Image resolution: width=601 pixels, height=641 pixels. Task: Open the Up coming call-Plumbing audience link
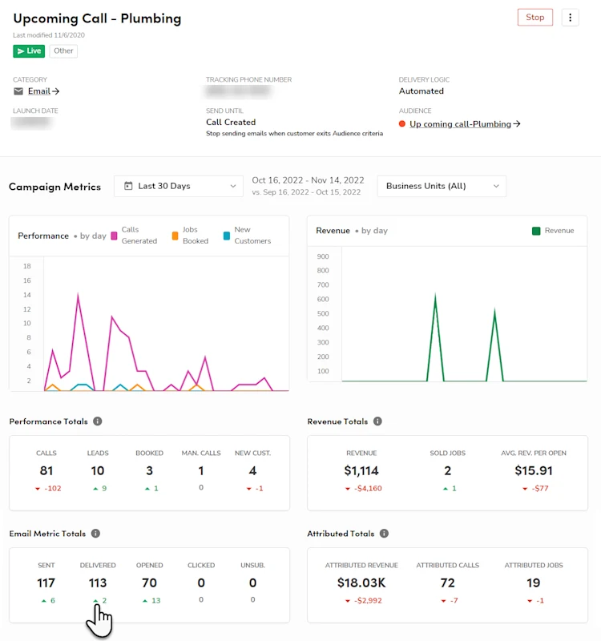(x=465, y=124)
